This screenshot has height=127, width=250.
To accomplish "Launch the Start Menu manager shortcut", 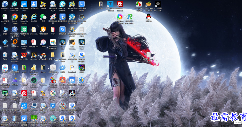I will [53, 93].
